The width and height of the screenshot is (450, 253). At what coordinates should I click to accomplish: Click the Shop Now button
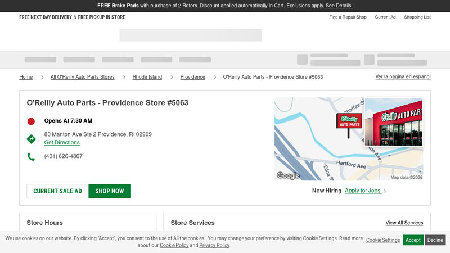point(109,191)
